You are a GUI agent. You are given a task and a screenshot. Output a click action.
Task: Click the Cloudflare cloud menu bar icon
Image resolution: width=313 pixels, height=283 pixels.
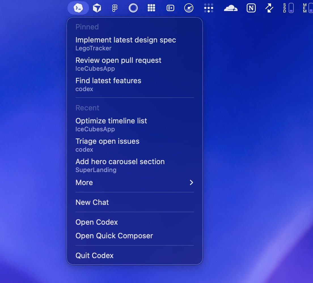(231, 8)
